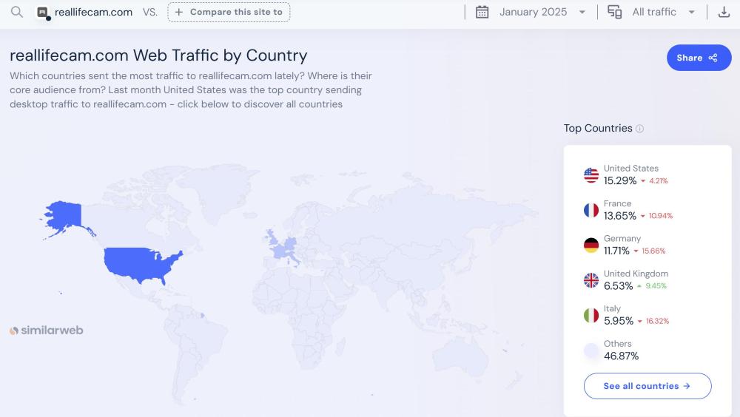Open See all countries
740x417 pixels.
[647, 386]
